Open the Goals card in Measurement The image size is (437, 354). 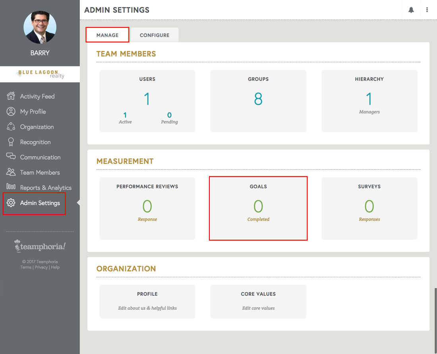(x=258, y=208)
